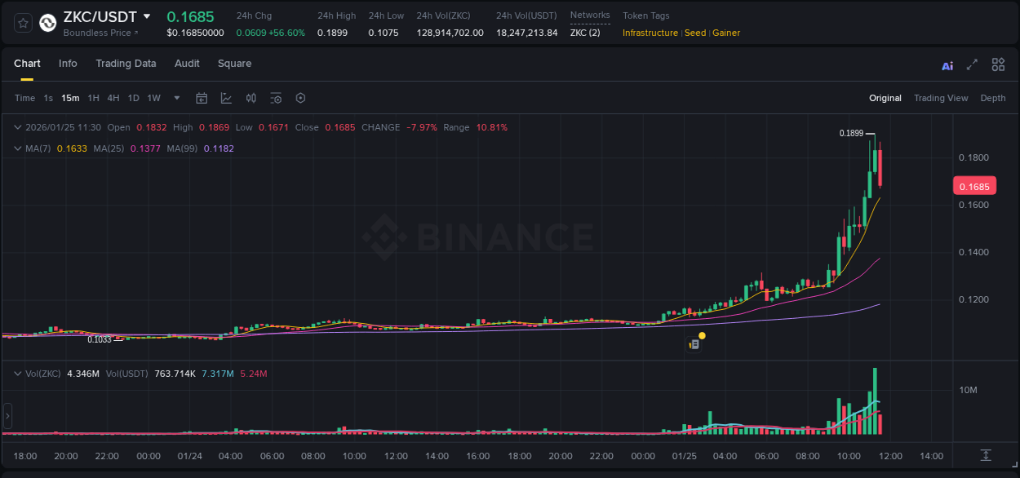Switch to the Trading Data tab

tap(126, 64)
